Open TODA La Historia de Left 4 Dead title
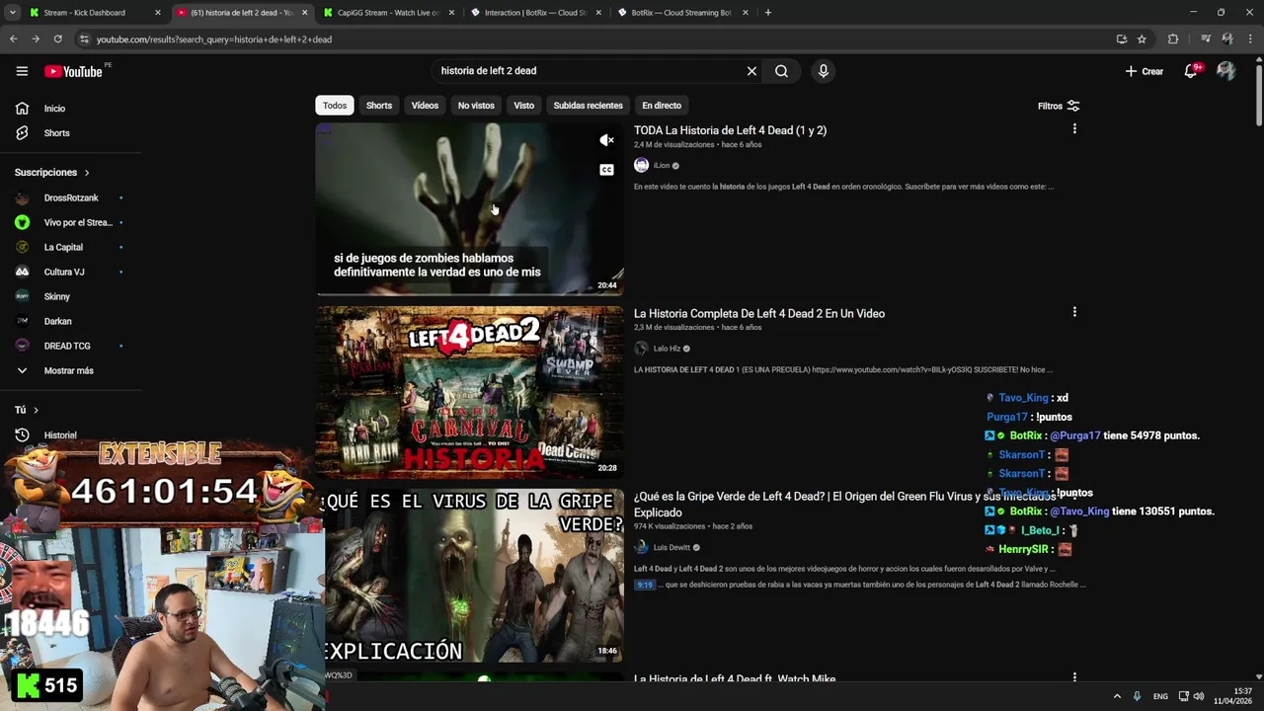Viewport: 1264px width, 711px height. (730, 130)
